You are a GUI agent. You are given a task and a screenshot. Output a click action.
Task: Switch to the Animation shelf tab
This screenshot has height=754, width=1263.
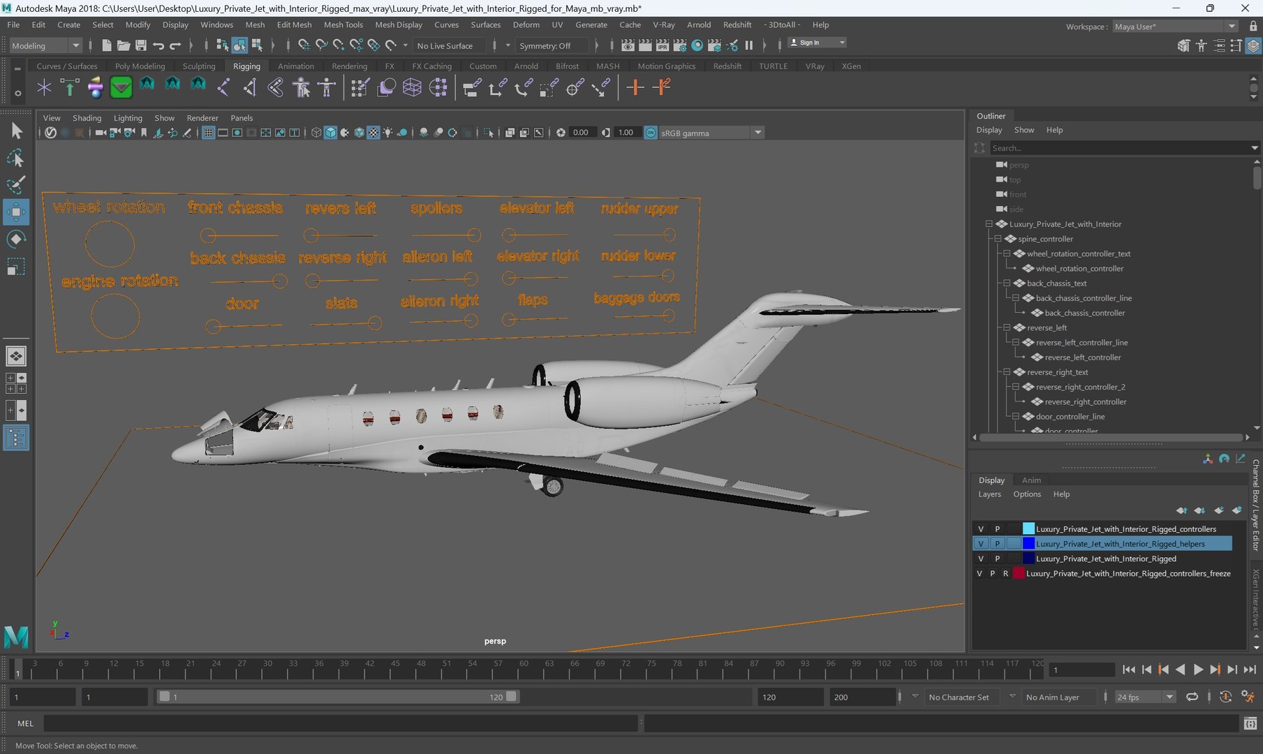click(296, 66)
